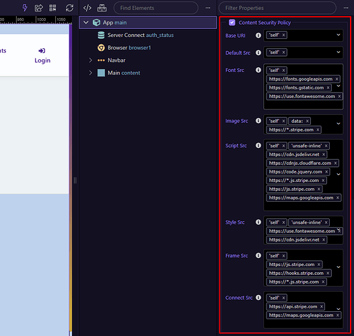Click the App main cube icon

(97, 23)
